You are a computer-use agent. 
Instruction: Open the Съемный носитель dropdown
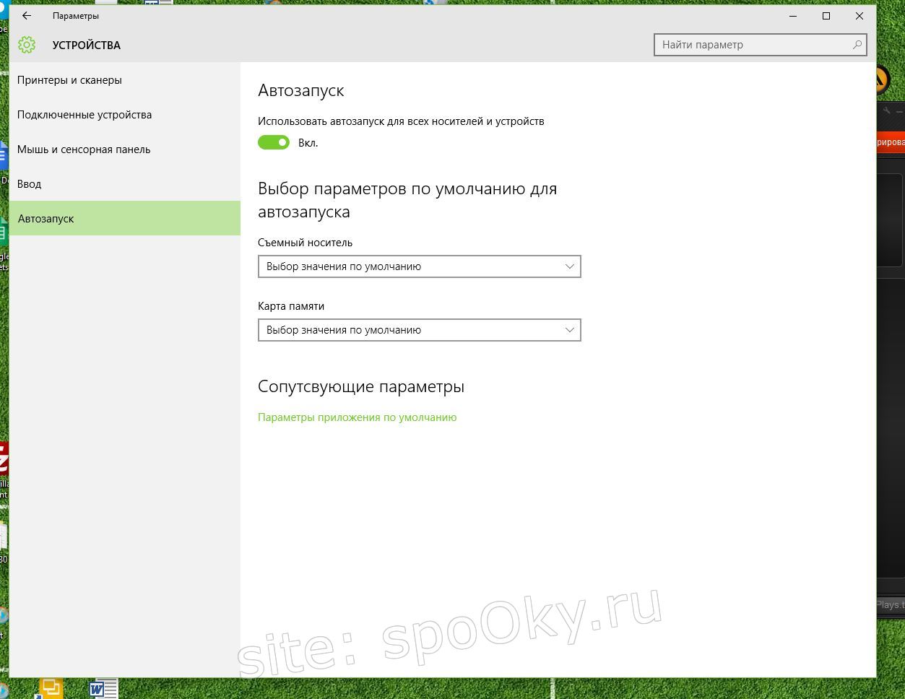(420, 266)
